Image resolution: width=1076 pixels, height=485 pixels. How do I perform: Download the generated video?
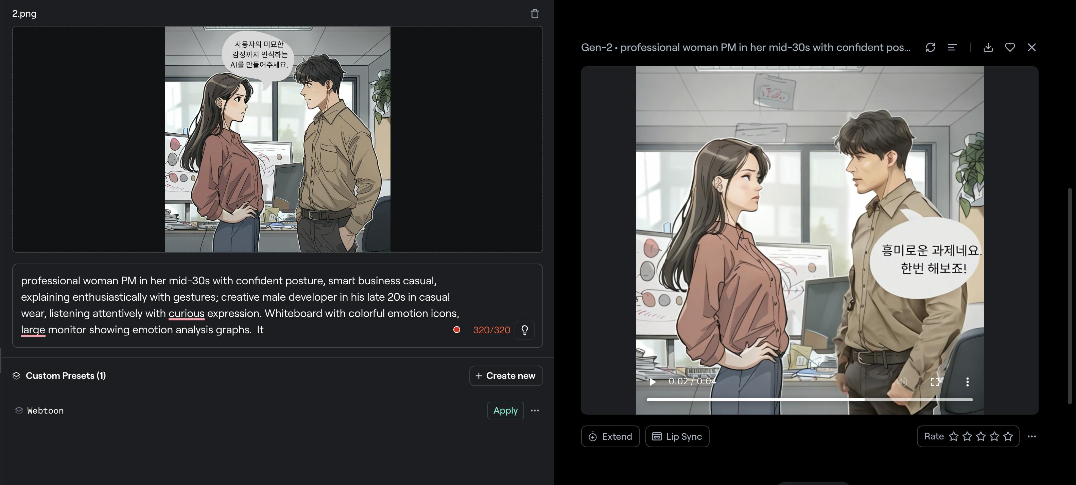pos(988,47)
